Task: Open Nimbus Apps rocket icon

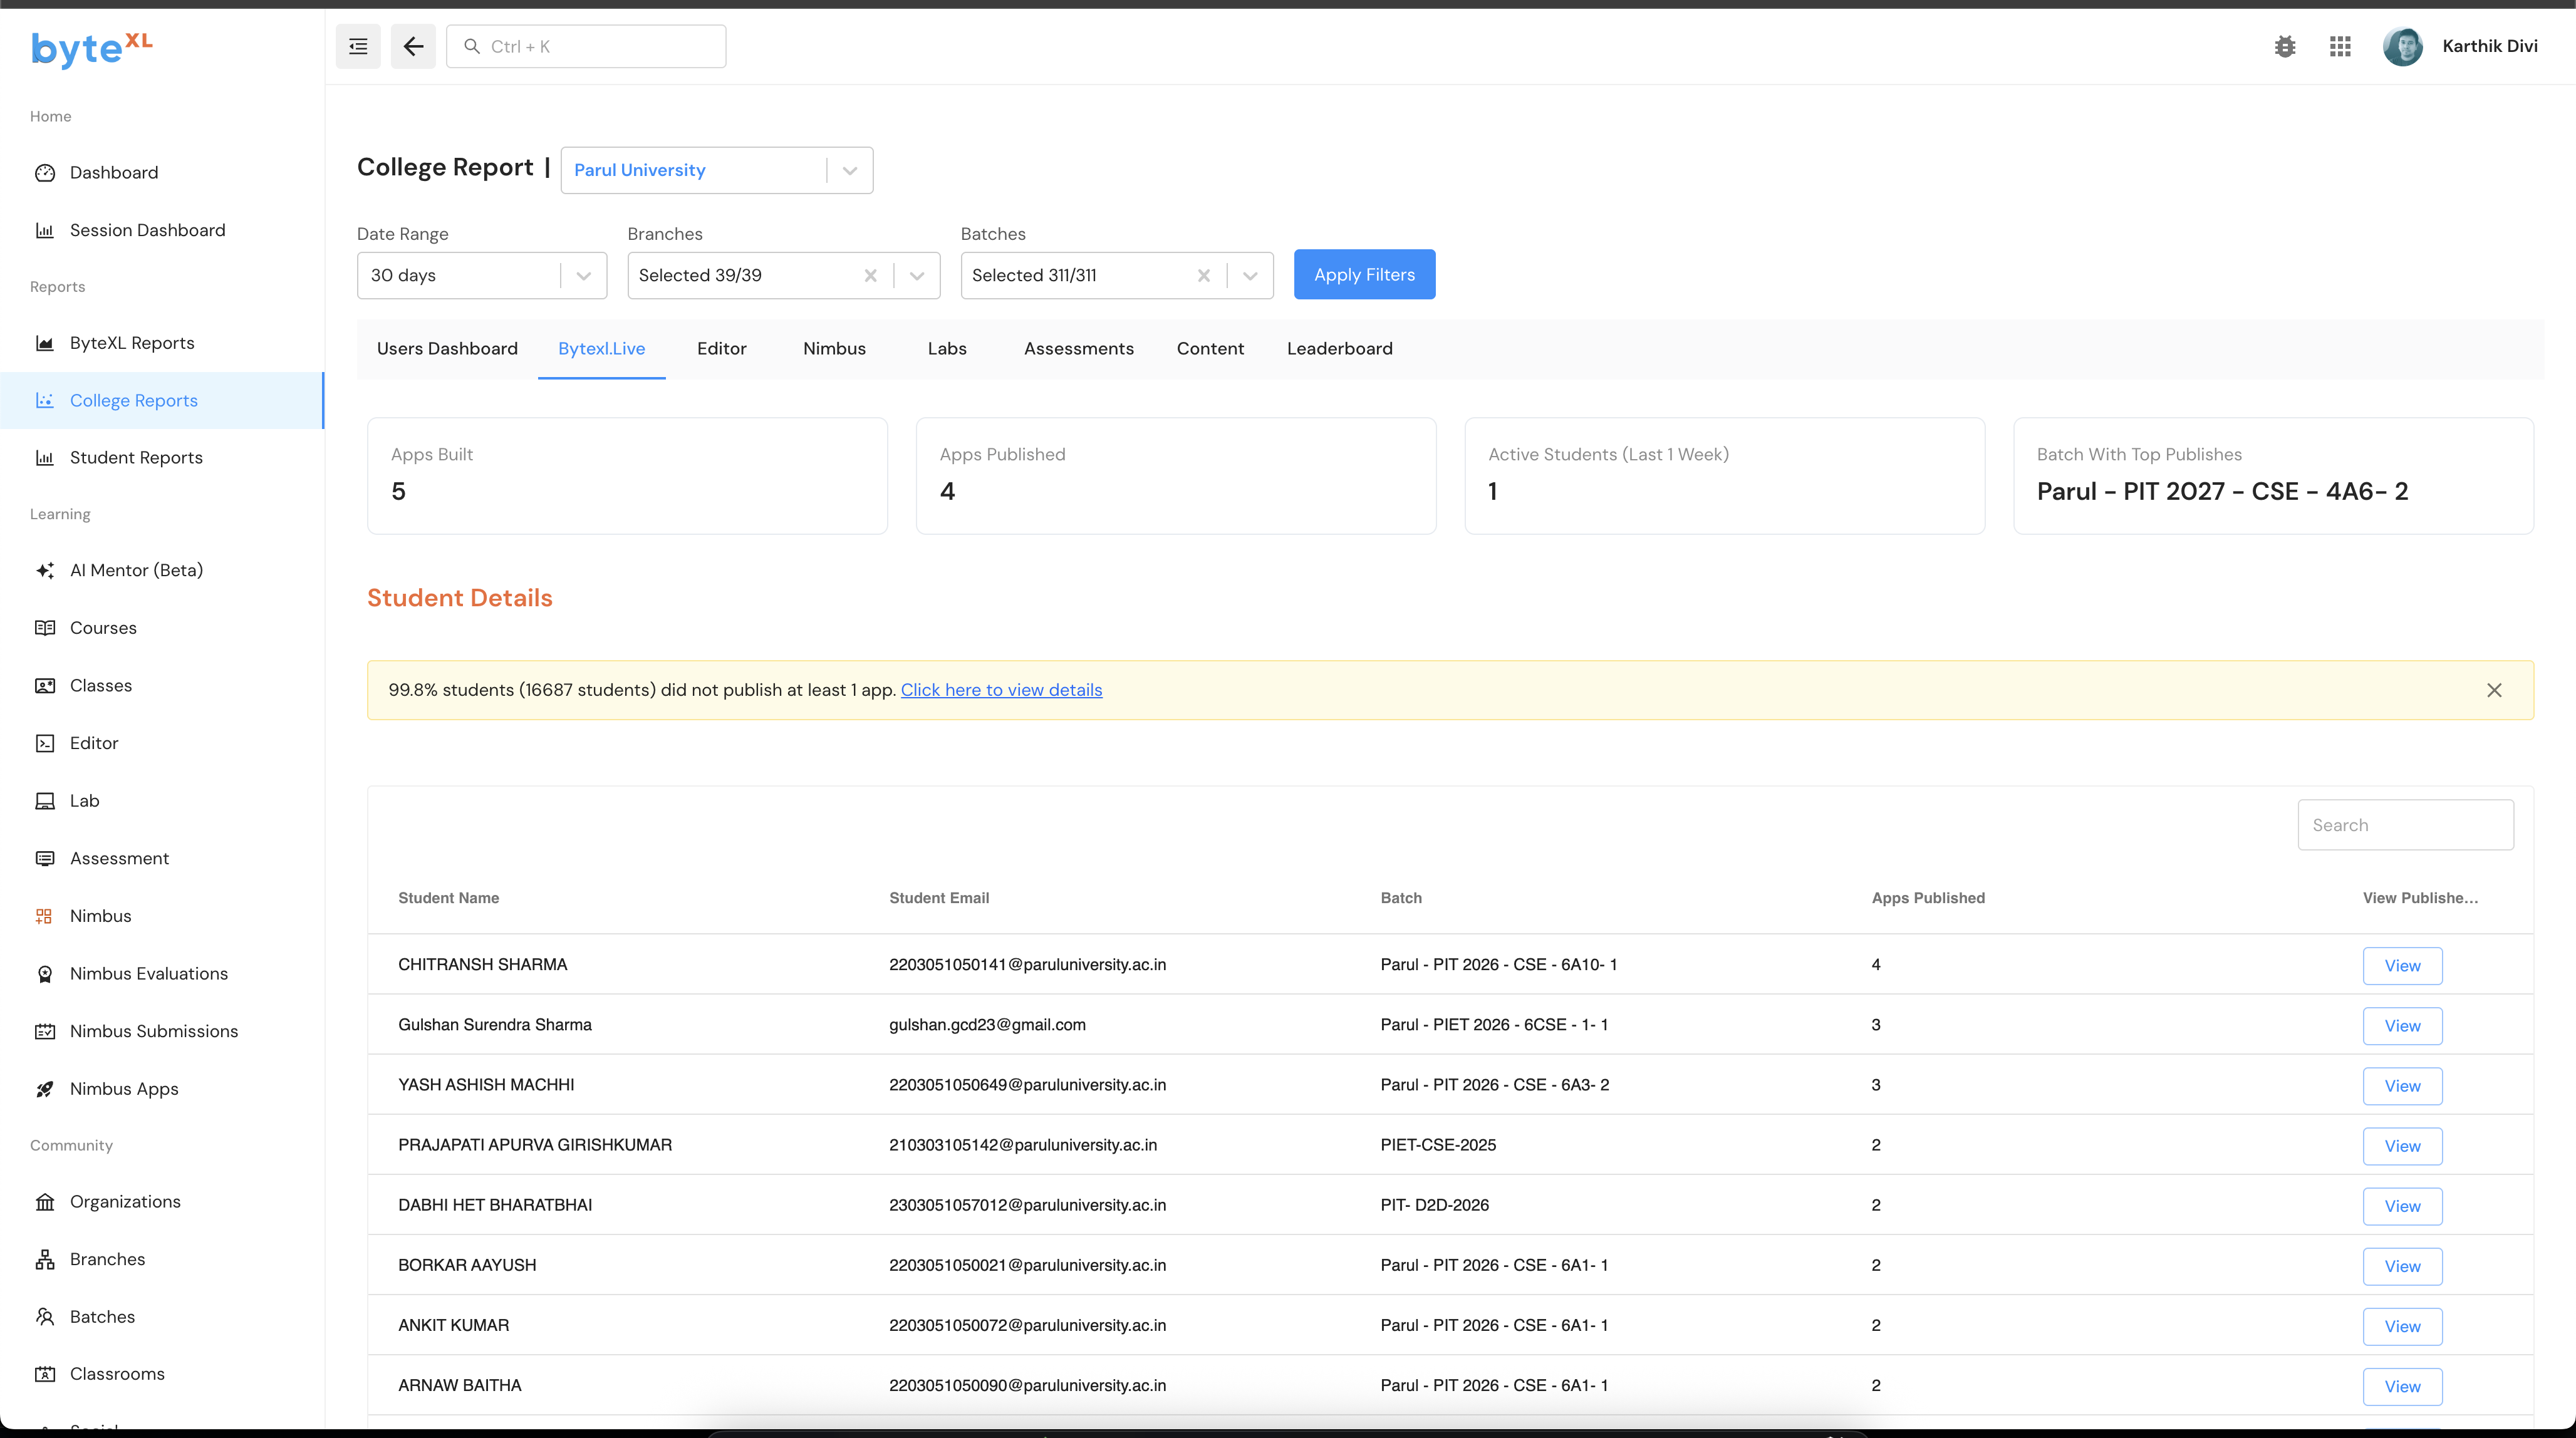Action: coord(45,1089)
